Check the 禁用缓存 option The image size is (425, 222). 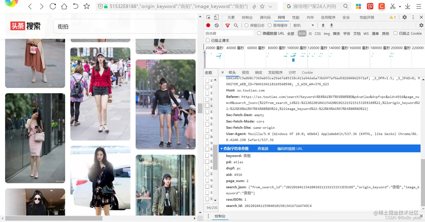pyautogui.click(x=270, y=25)
